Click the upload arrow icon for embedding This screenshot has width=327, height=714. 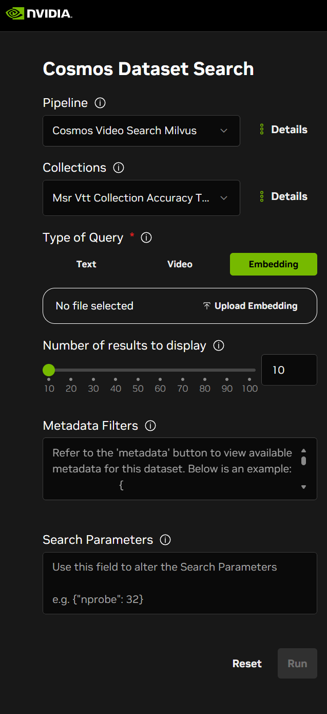(x=206, y=306)
